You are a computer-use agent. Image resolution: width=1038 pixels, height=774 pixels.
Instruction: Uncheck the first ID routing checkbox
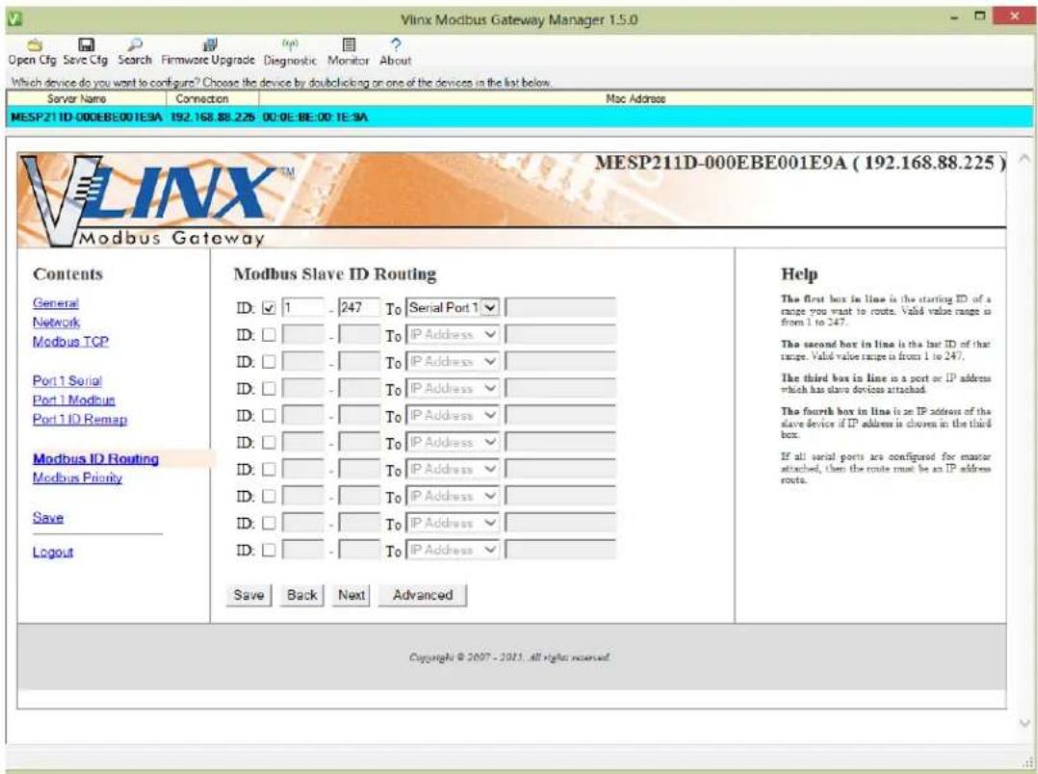[x=269, y=308]
